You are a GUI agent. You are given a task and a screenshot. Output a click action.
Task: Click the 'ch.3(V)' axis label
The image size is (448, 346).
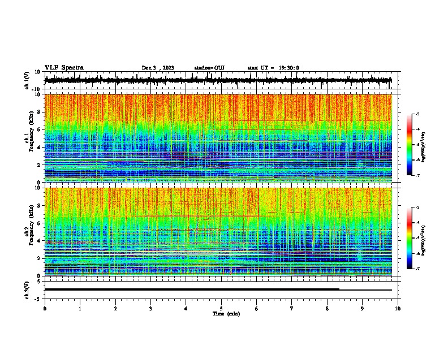(x=27, y=290)
